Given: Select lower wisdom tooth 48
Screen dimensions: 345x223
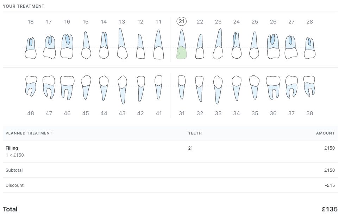Looking at the screenshot, I should [31, 86].
